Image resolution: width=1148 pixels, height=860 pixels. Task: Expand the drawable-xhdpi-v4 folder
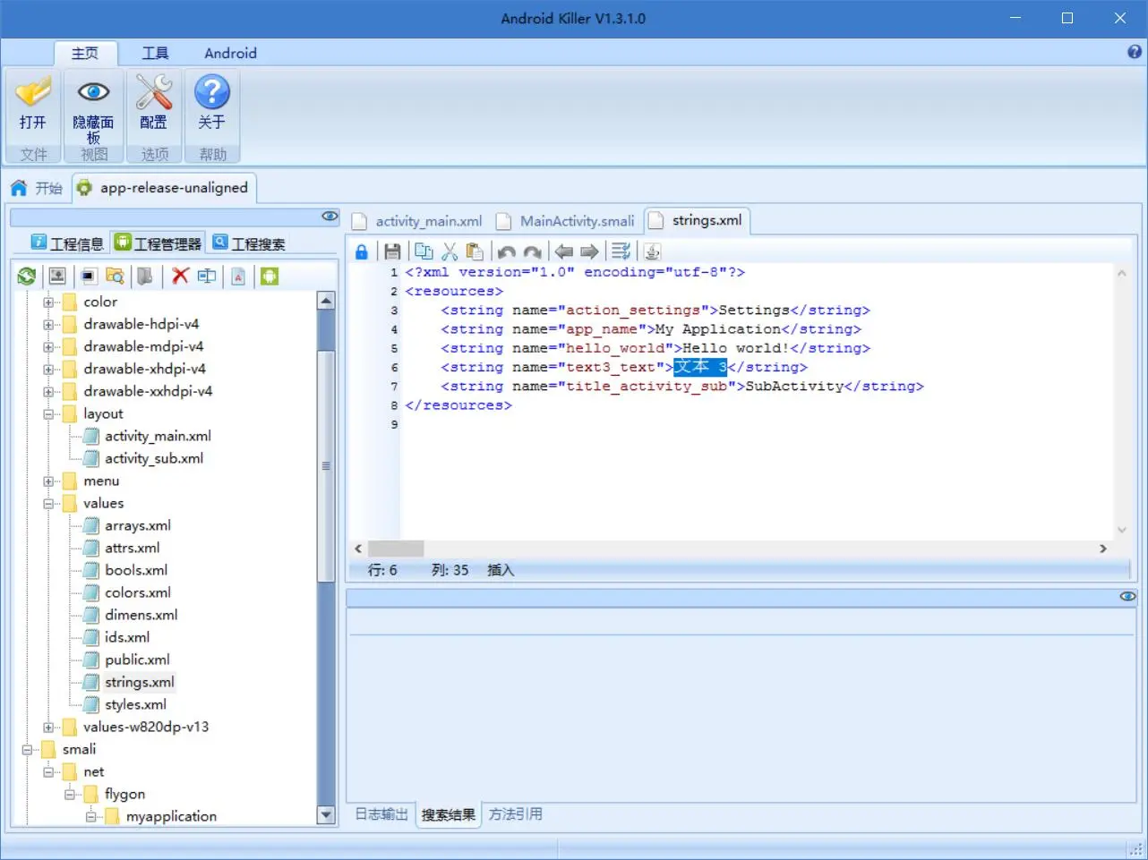pyautogui.click(x=48, y=370)
